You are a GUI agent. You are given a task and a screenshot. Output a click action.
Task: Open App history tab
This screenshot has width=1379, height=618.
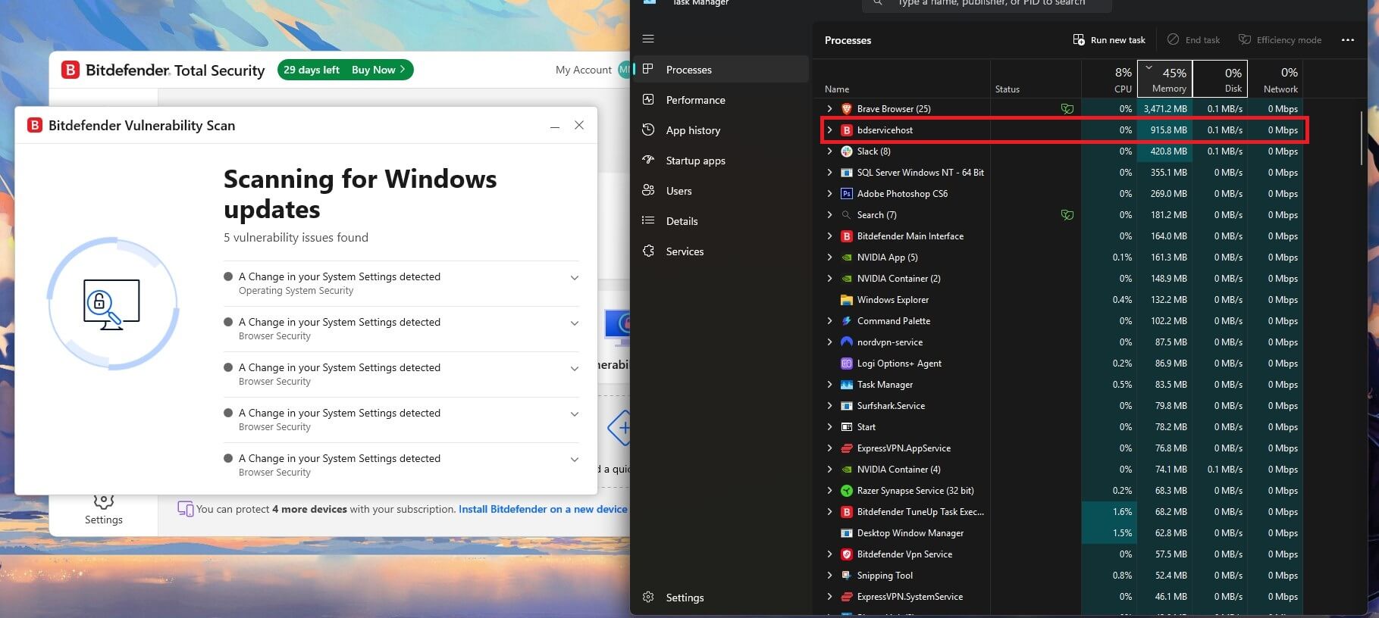point(722,130)
